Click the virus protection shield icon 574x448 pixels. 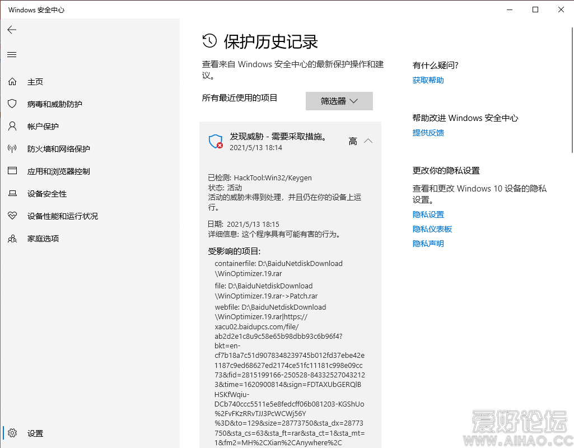click(12, 104)
